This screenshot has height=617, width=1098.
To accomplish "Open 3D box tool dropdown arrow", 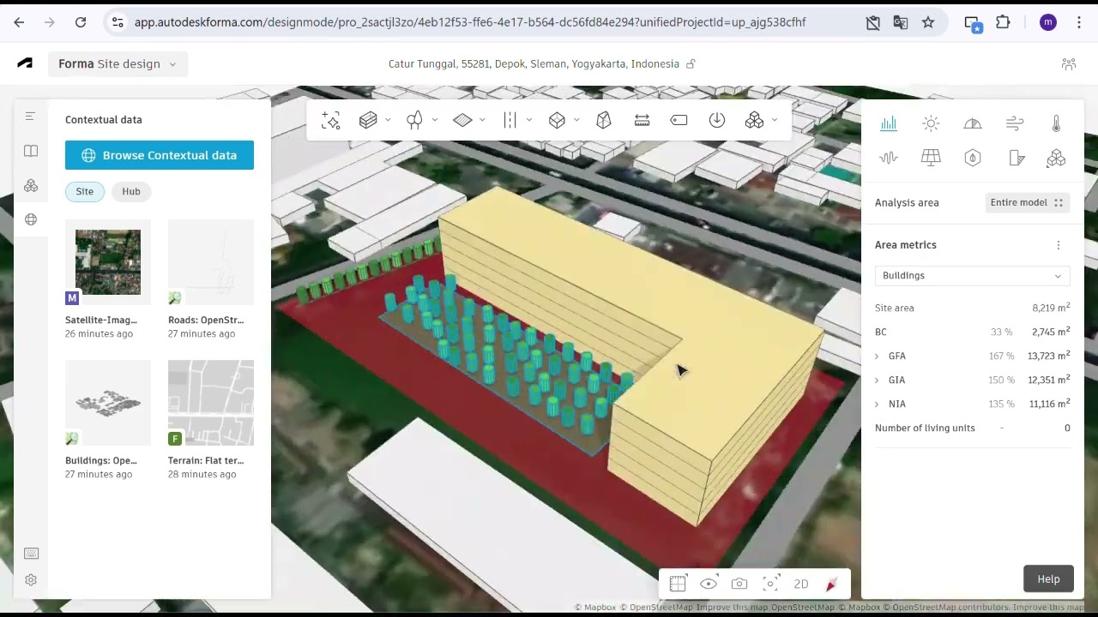I will click(x=576, y=121).
